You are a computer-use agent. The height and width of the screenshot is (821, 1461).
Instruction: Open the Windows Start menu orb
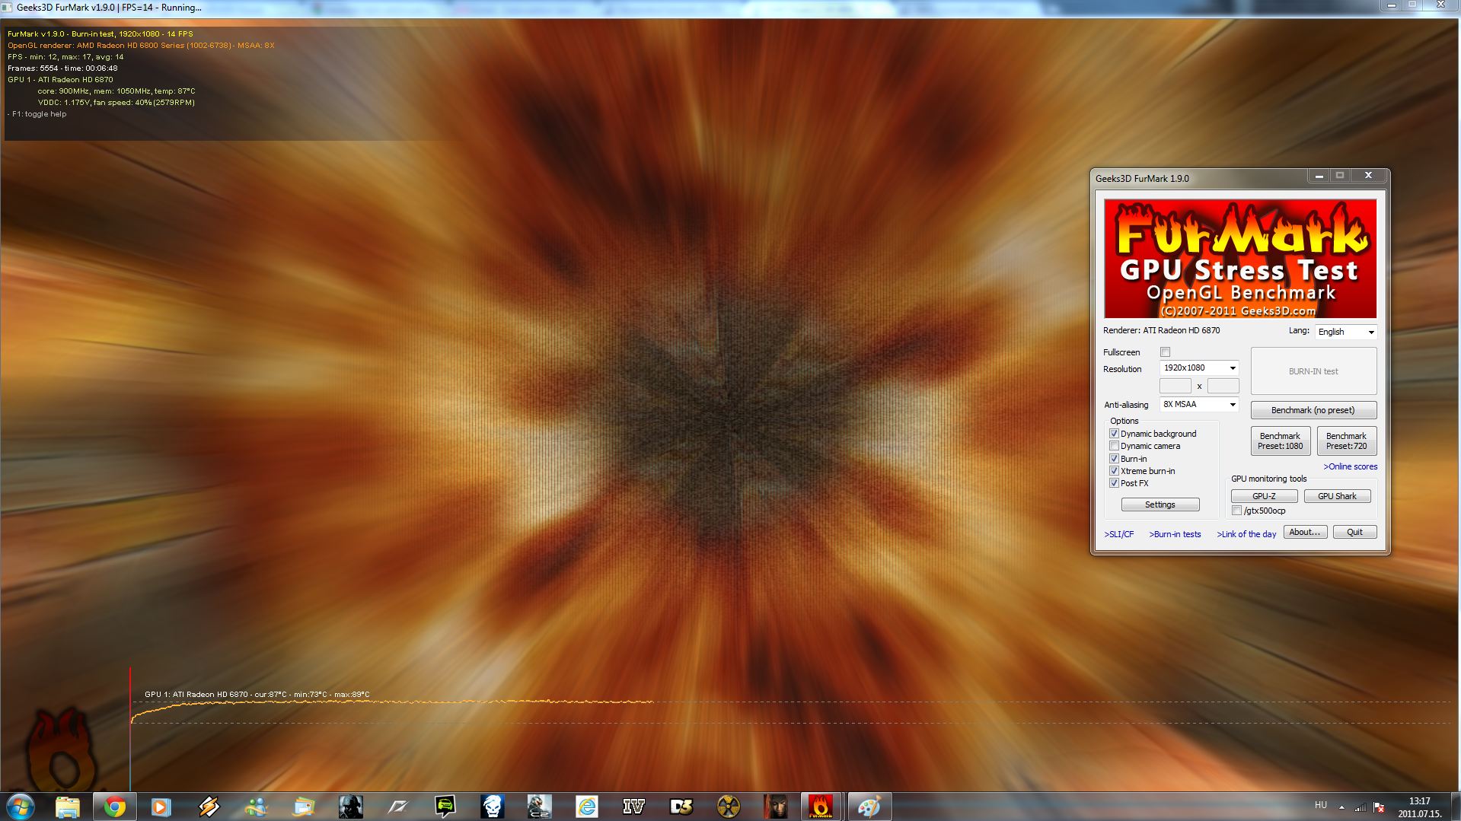21,806
